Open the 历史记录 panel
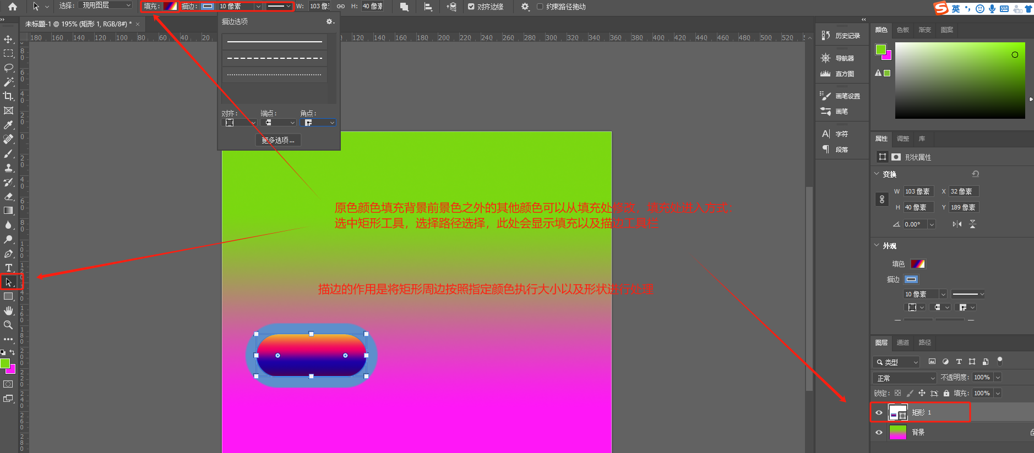The height and width of the screenshot is (453, 1034). tap(841, 36)
